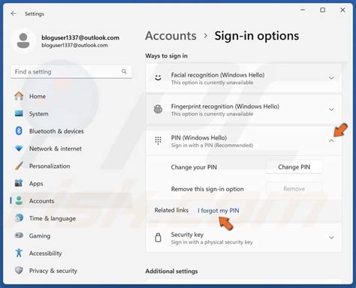The height and width of the screenshot is (288, 356).
Task: Click the Network wifi icon
Action: 19,148
